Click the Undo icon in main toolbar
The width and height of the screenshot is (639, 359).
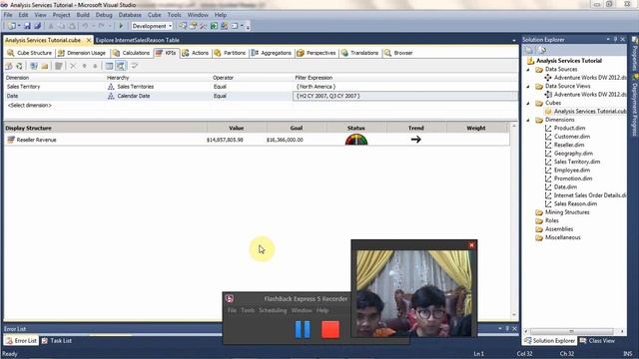click(x=85, y=26)
